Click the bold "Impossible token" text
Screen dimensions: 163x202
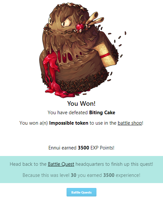[69, 123]
